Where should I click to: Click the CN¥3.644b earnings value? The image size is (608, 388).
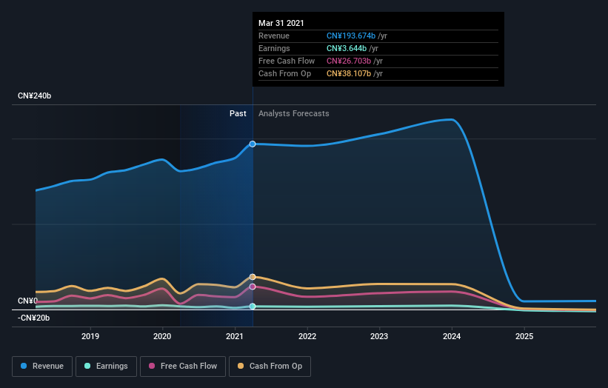coord(347,48)
